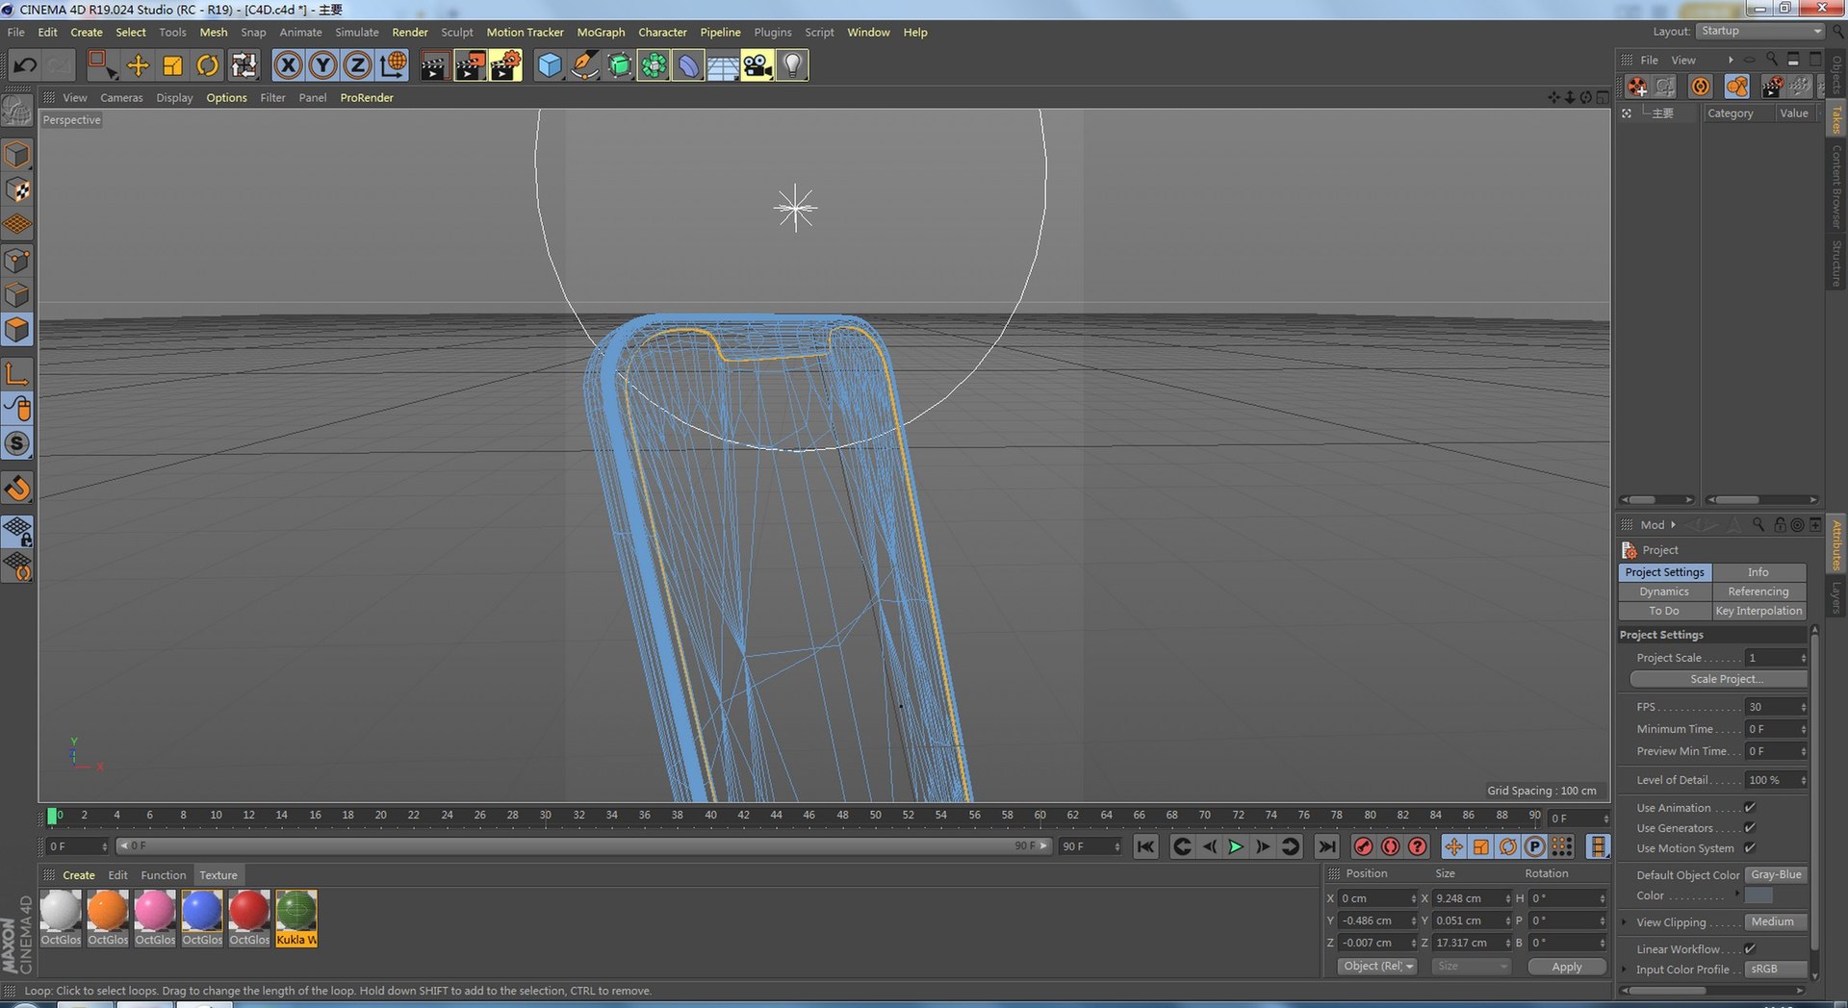Switch to Texture tab in material manager

tap(218, 875)
